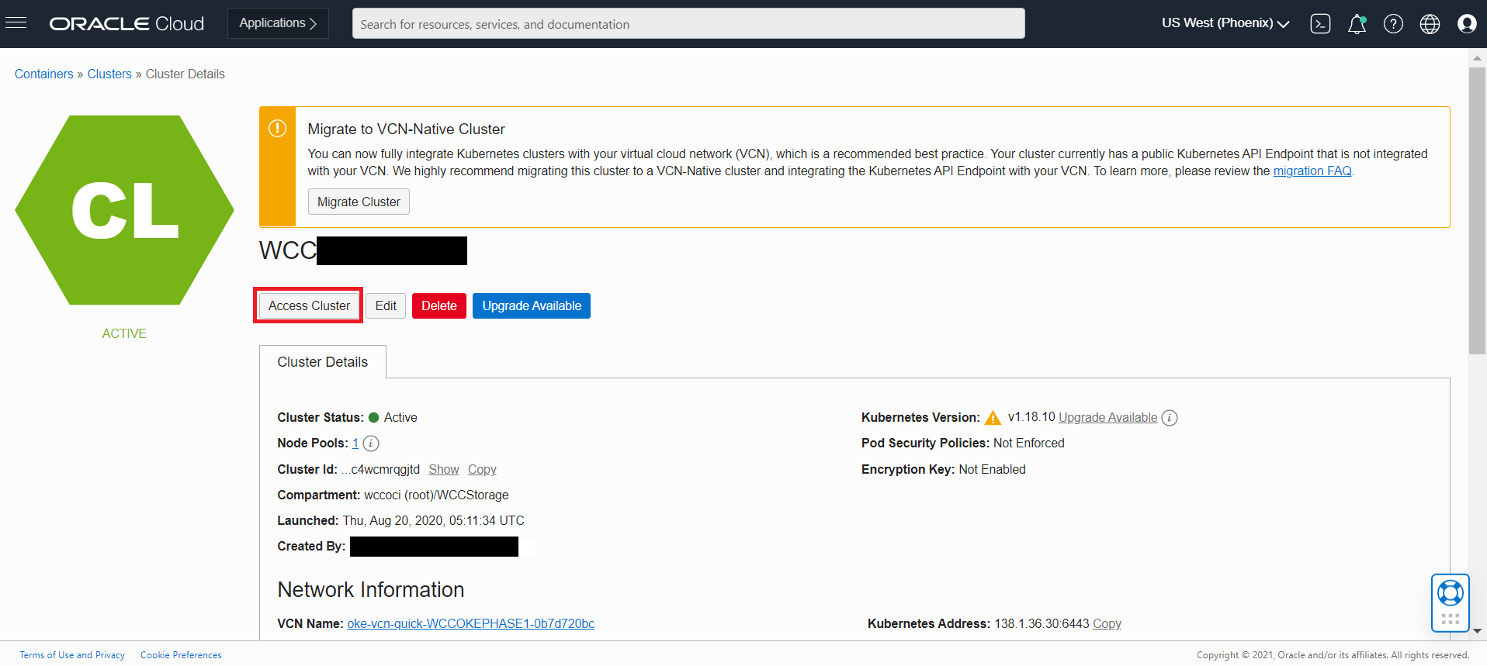Open Cookie Preferences link
The height and width of the screenshot is (666, 1487).
tap(181, 655)
